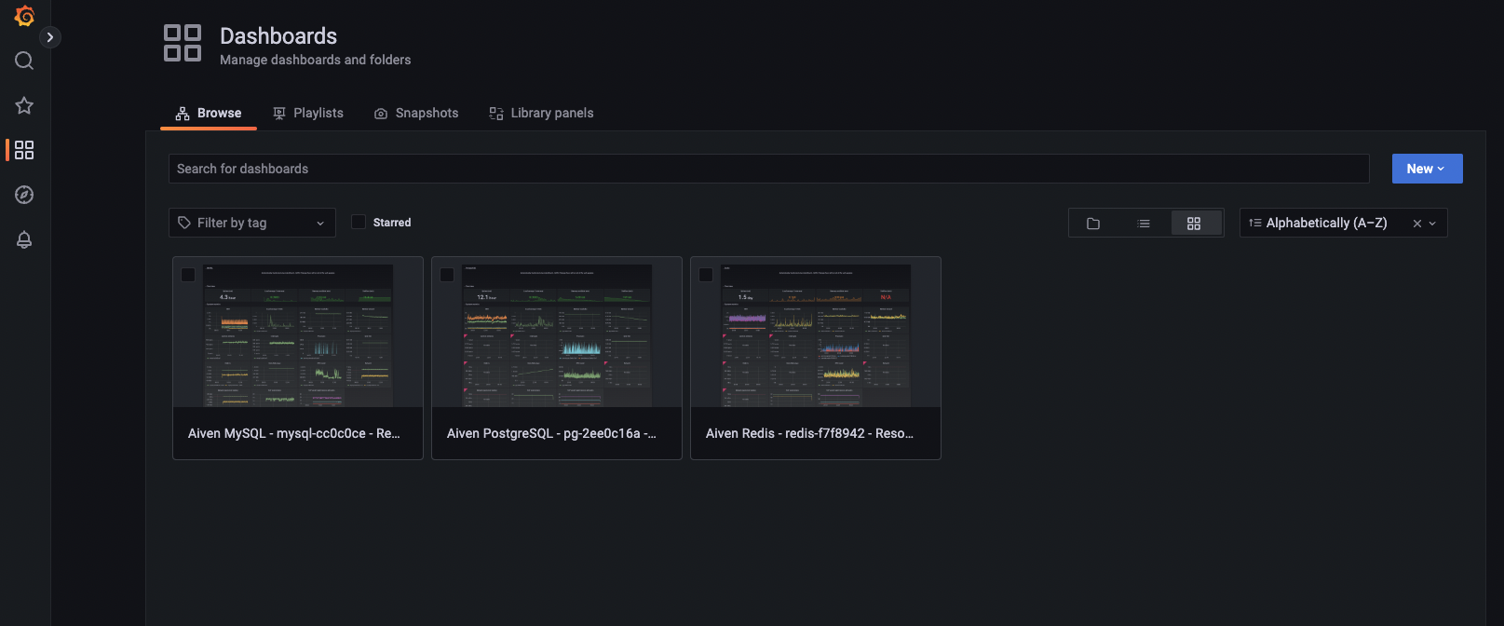The height and width of the screenshot is (626, 1504).
Task: Tick the Aiven PostgreSQL dashboard checkbox
Action: tap(447, 275)
